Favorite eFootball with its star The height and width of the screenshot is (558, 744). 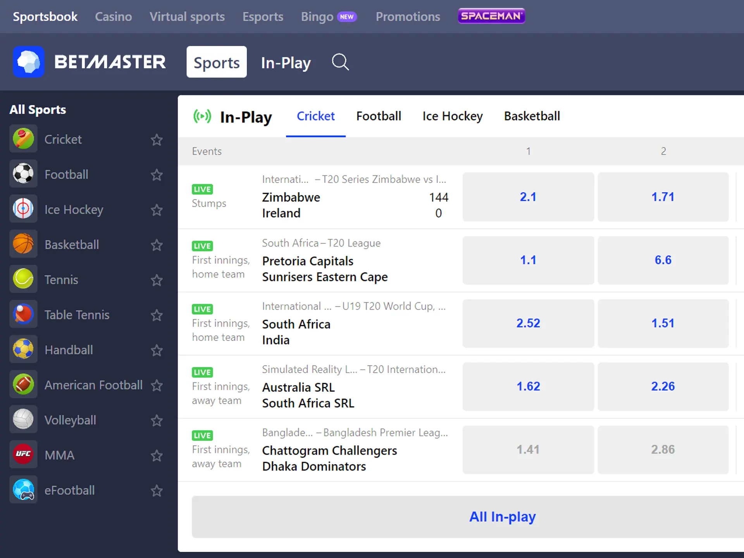(157, 491)
